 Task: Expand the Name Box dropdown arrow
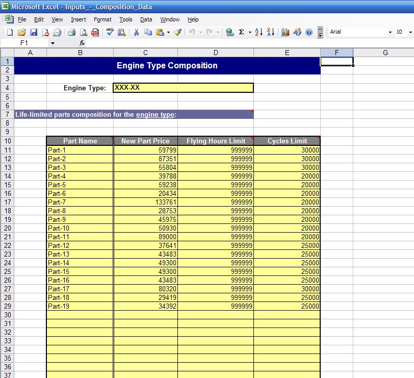(52, 43)
